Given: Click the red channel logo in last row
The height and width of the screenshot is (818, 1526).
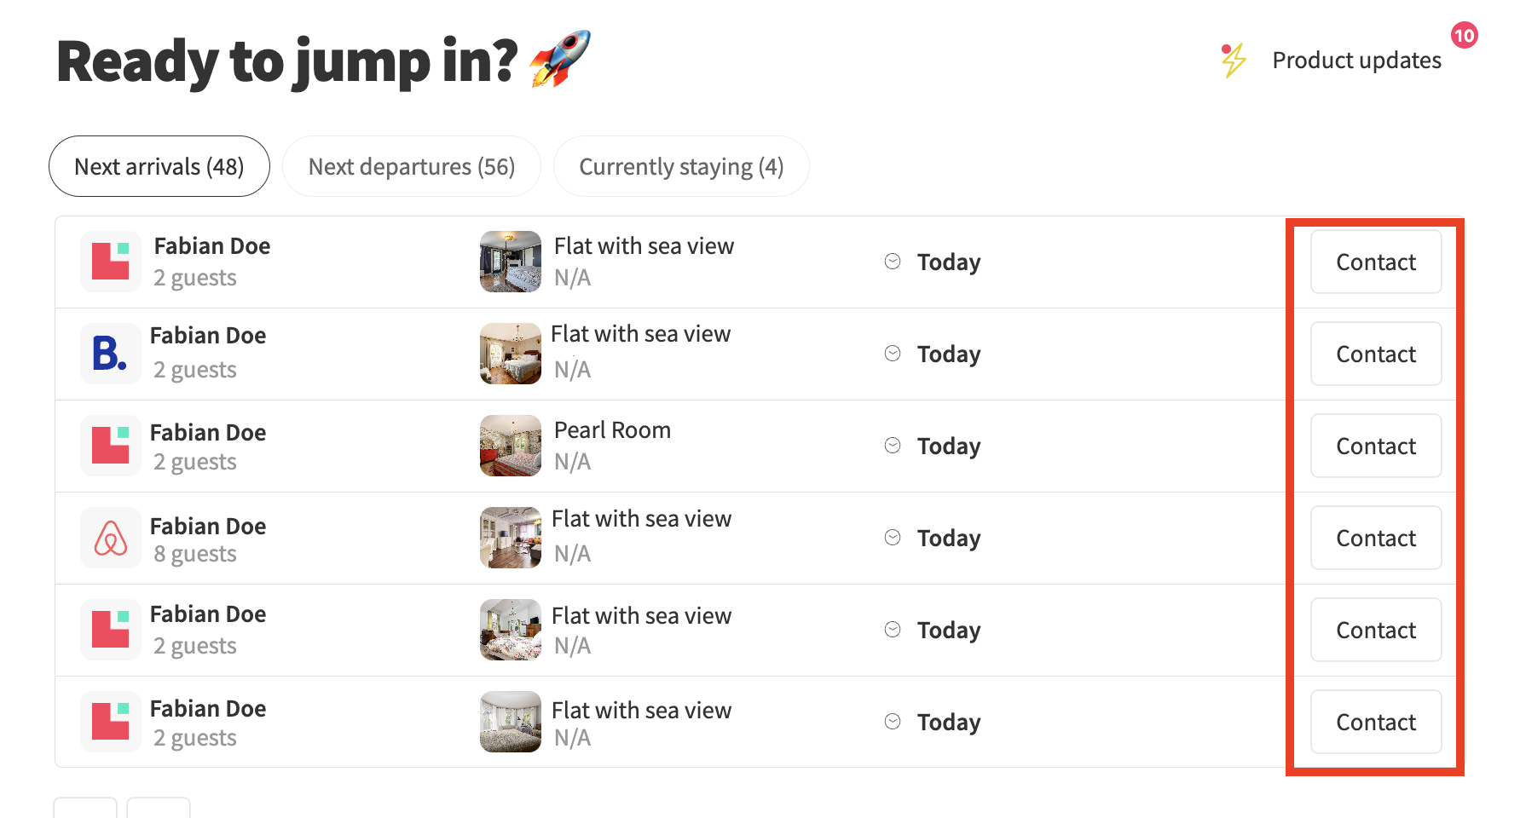Looking at the screenshot, I should [x=110, y=722].
